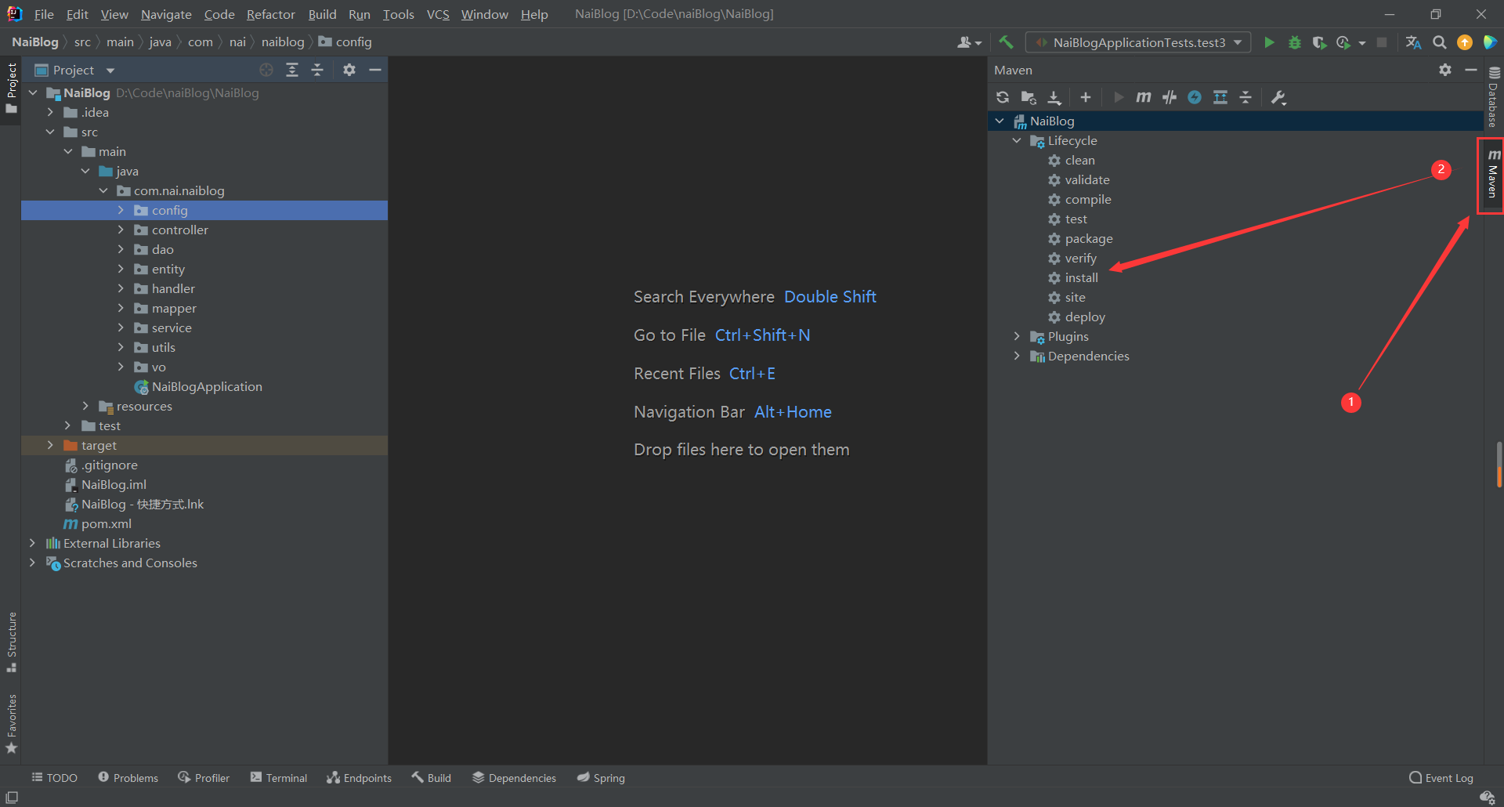
Task: Click the editor scrollbar marker at right edge
Action: point(1499,464)
